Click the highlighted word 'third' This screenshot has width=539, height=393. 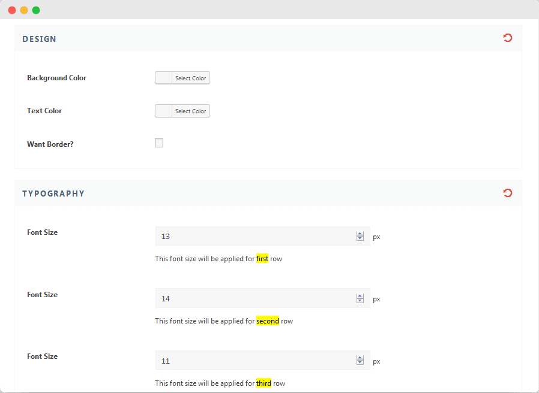(x=263, y=383)
